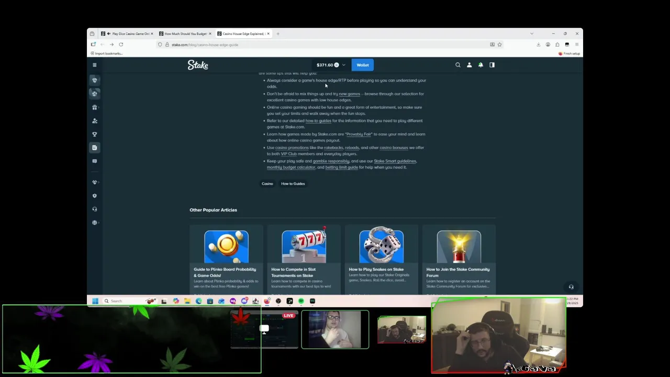This screenshot has width=670, height=377.
Task: List all tabs dropdown arrow
Action: click(x=532, y=34)
